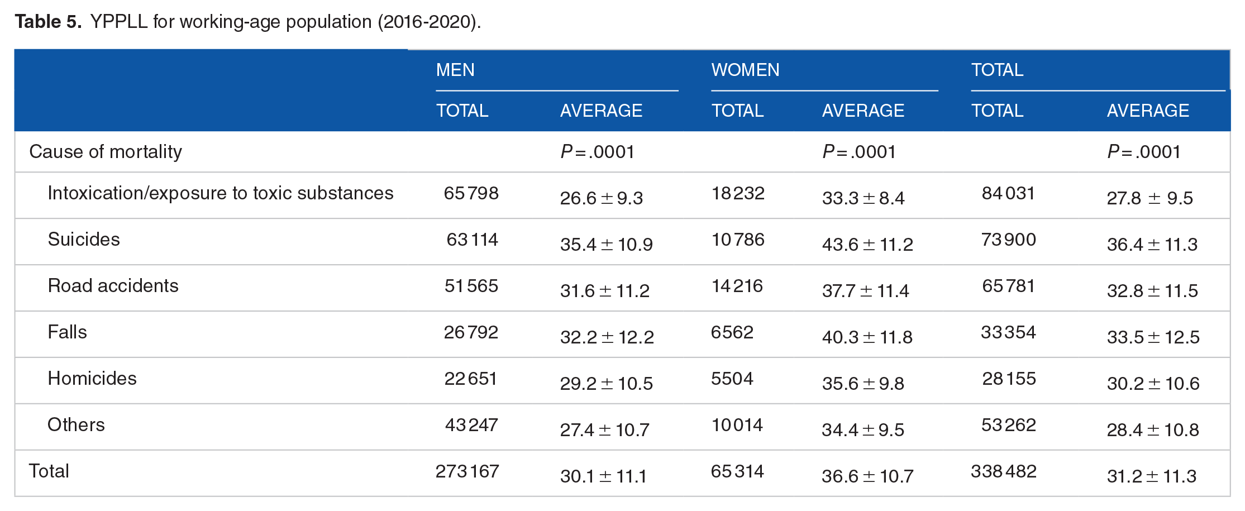Select the Suicides row label
Image resolution: width=1245 pixels, height=511 pixels.
[x=84, y=239]
